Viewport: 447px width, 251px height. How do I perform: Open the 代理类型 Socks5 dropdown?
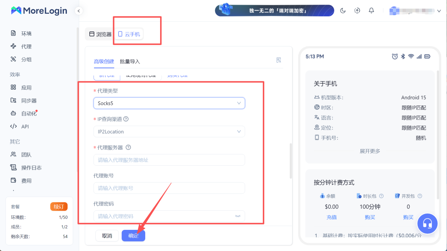pyautogui.click(x=169, y=103)
